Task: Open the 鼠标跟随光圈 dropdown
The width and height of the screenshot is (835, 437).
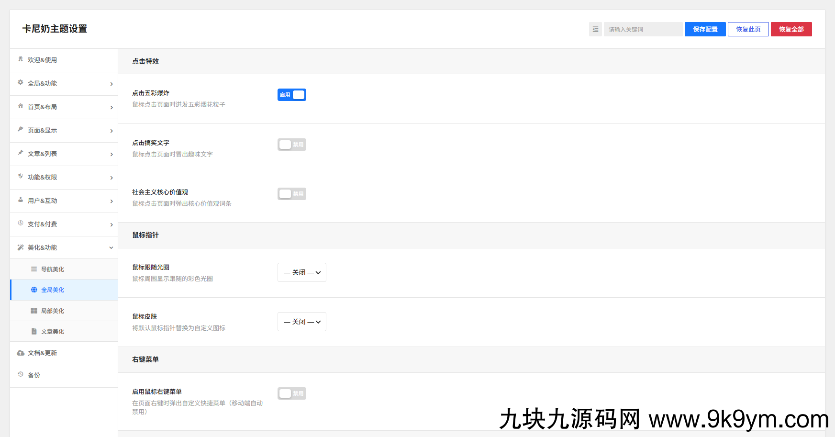Action: click(x=302, y=272)
